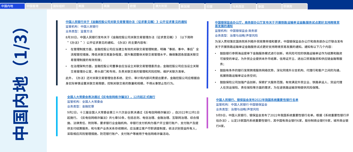Switch to the 菲律宾 tab
Screen dimensions: 353x152
[294, 6]
